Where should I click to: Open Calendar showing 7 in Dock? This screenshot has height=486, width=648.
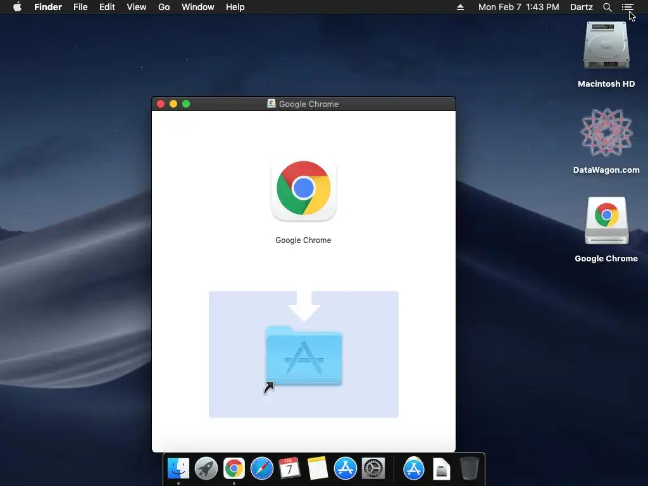289,469
